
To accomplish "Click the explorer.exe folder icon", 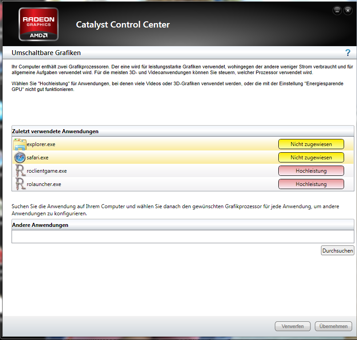I will pyautogui.click(x=20, y=144).
